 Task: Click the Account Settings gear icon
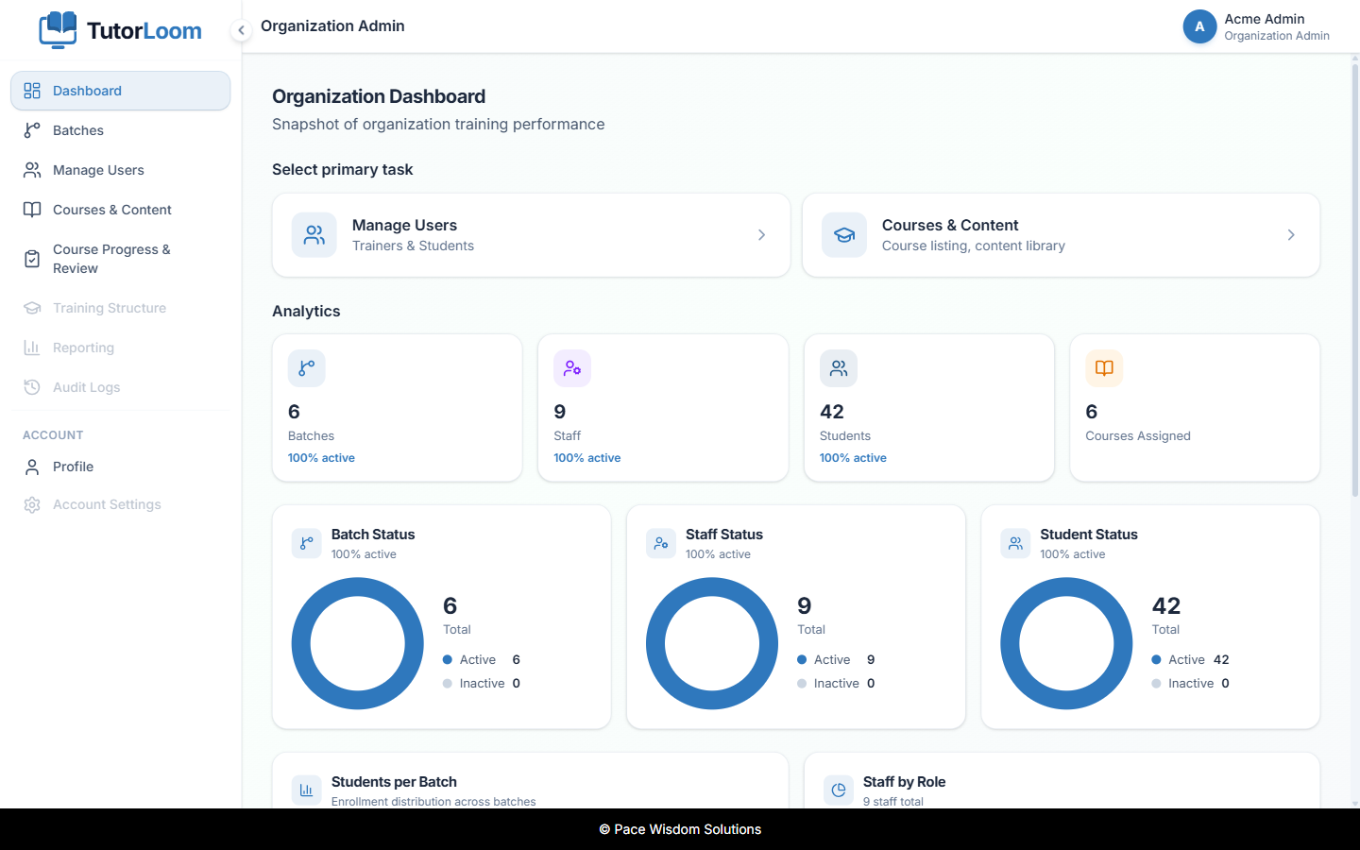pos(32,504)
